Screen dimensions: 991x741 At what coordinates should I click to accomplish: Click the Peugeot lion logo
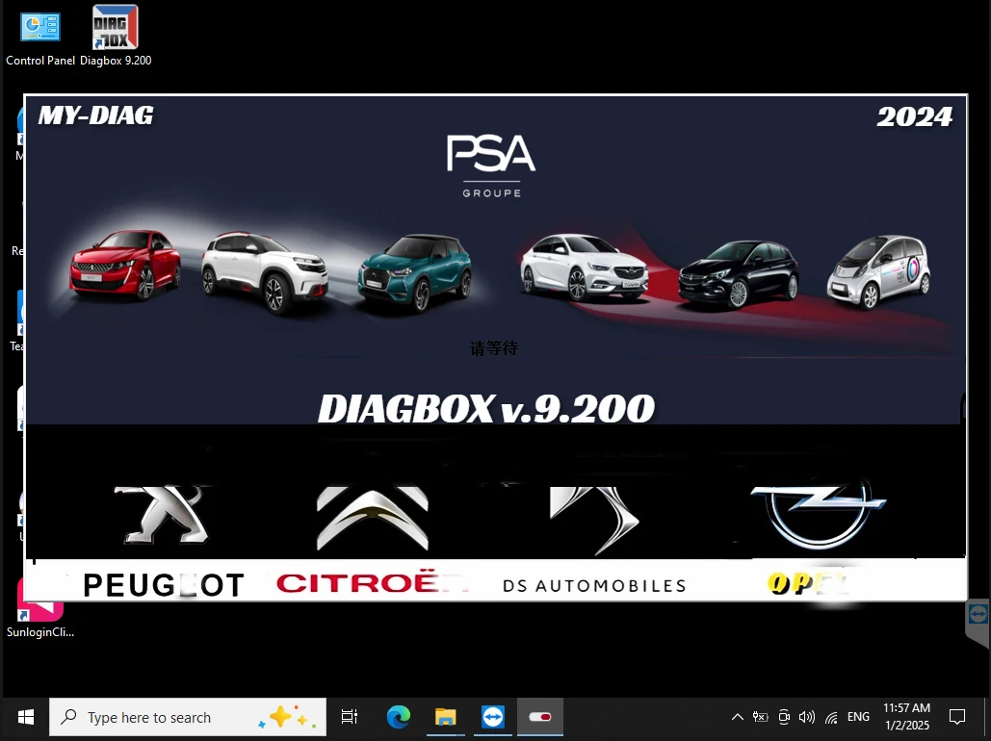click(162, 514)
